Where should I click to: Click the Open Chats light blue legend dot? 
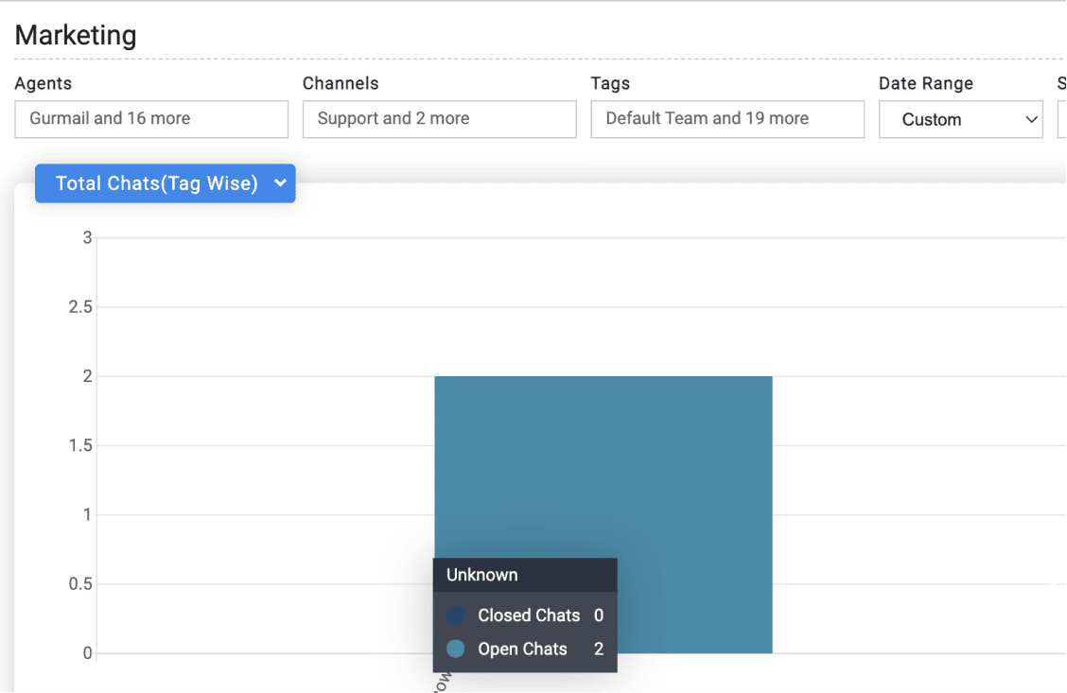click(x=456, y=650)
